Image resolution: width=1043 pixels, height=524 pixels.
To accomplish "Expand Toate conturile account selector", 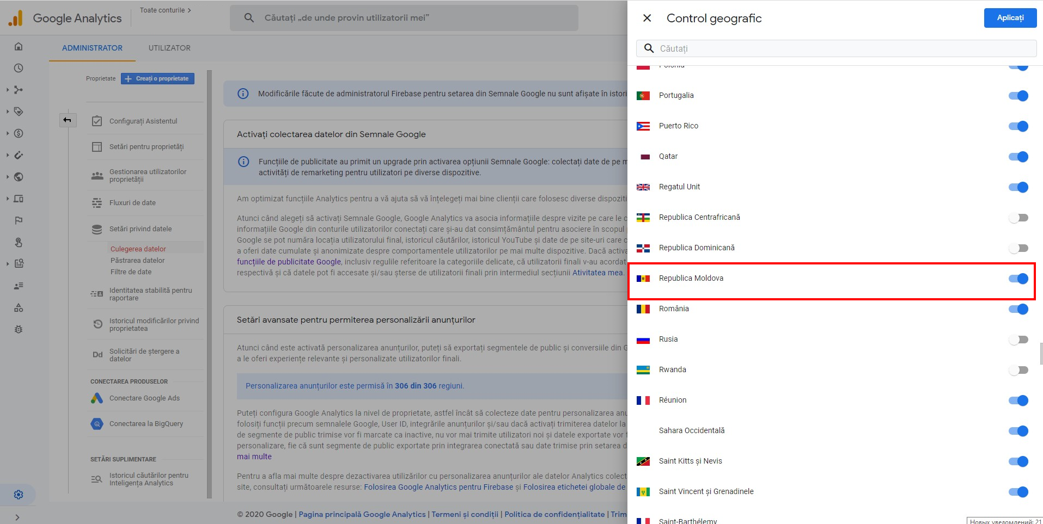I will [165, 10].
